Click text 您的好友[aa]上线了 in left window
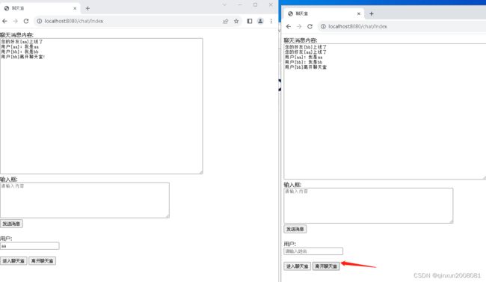Viewport: 486px width, 282px height. click(x=22, y=42)
